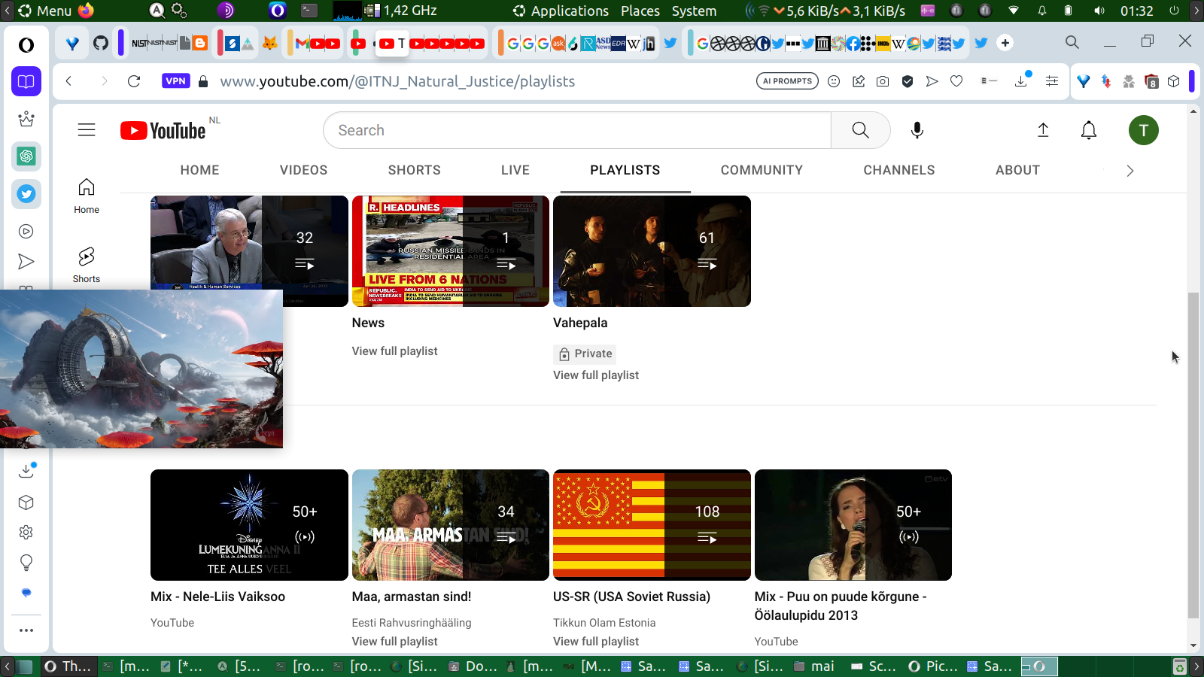Open the green T account avatar menu
This screenshot has height=677, width=1204.
pyautogui.click(x=1143, y=130)
